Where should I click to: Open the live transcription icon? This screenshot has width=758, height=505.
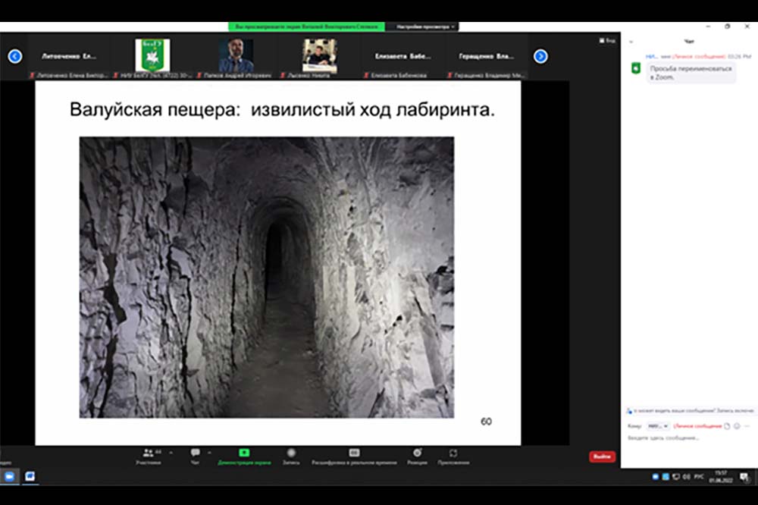354,453
